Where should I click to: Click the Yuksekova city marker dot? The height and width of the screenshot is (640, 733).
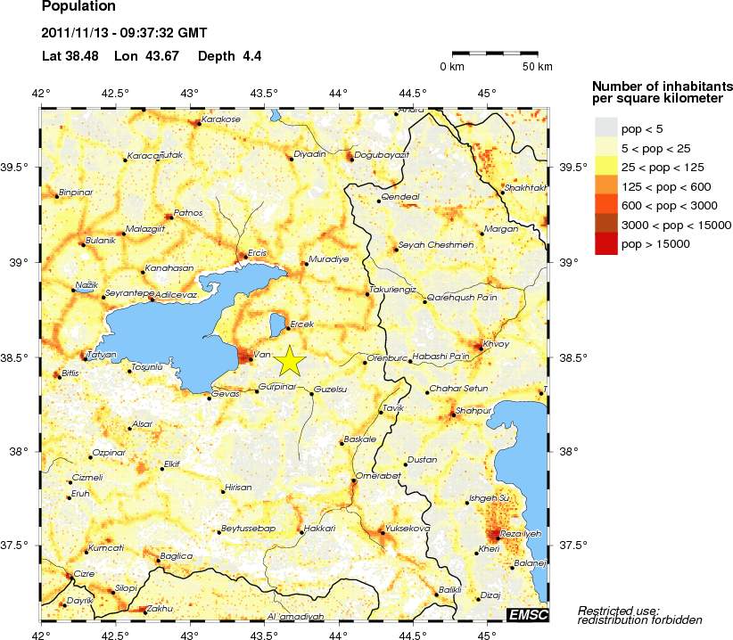tap(383, 533)
